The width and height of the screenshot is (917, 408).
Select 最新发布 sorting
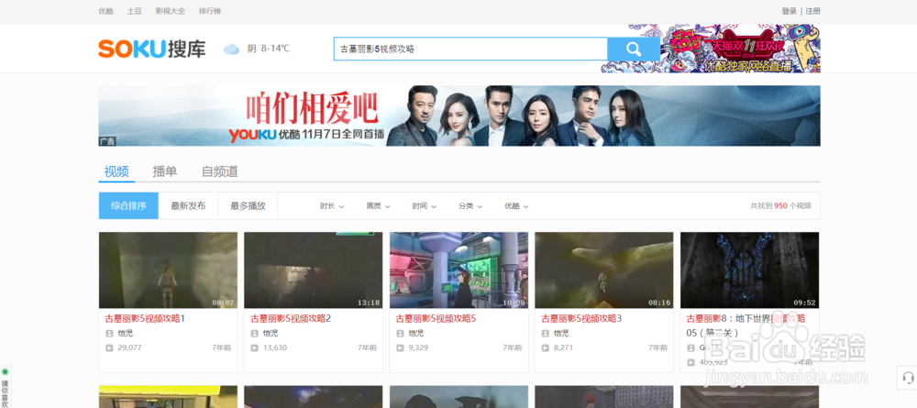click(x=188, y=205)
